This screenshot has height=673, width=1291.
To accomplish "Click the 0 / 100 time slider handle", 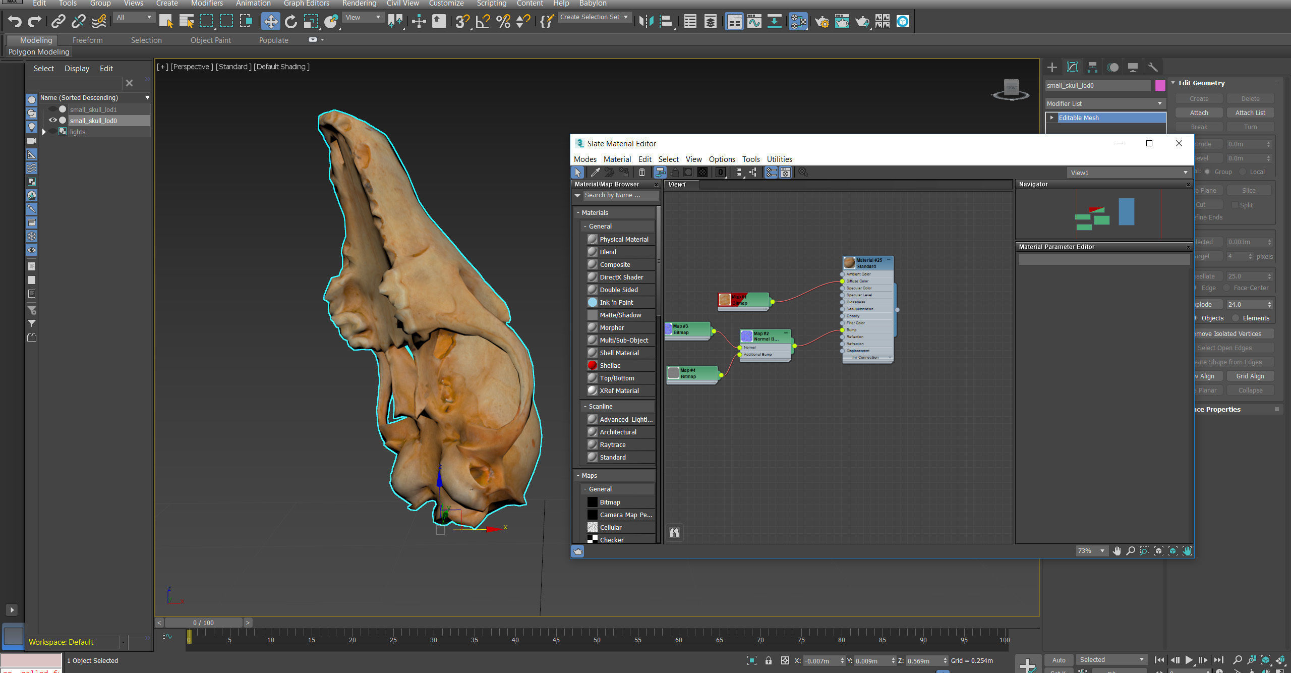I will [204, 623].
